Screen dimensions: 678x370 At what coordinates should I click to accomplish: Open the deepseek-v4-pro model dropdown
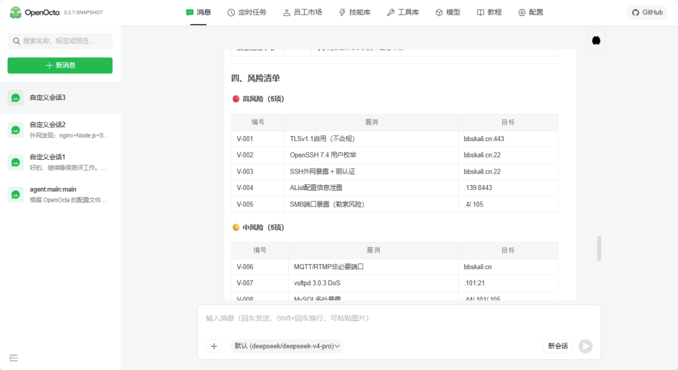point(287,346)
